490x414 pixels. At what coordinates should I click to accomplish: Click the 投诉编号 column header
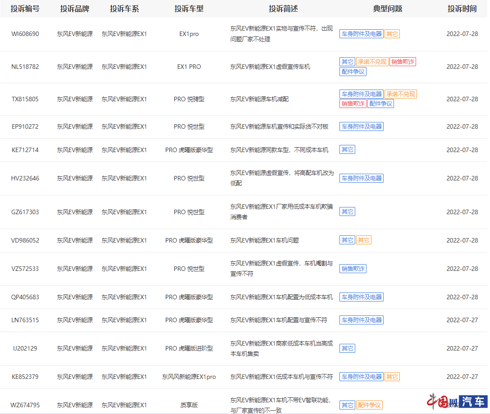coord(25,9)
